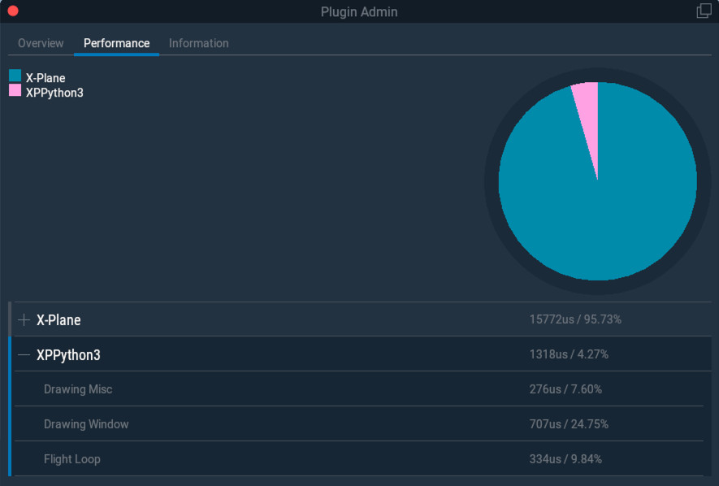Click the X-Plane row title

[58, 319]
